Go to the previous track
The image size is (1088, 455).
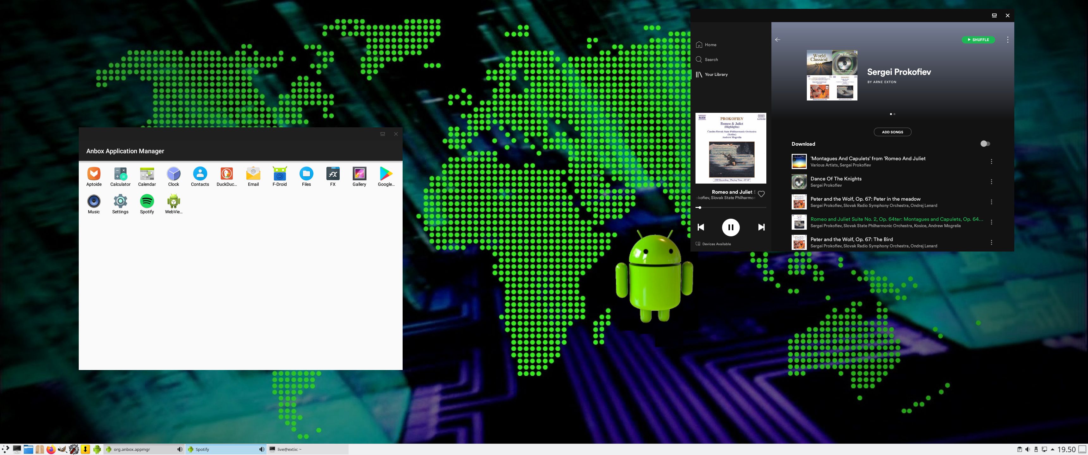(x=701, y=227)
